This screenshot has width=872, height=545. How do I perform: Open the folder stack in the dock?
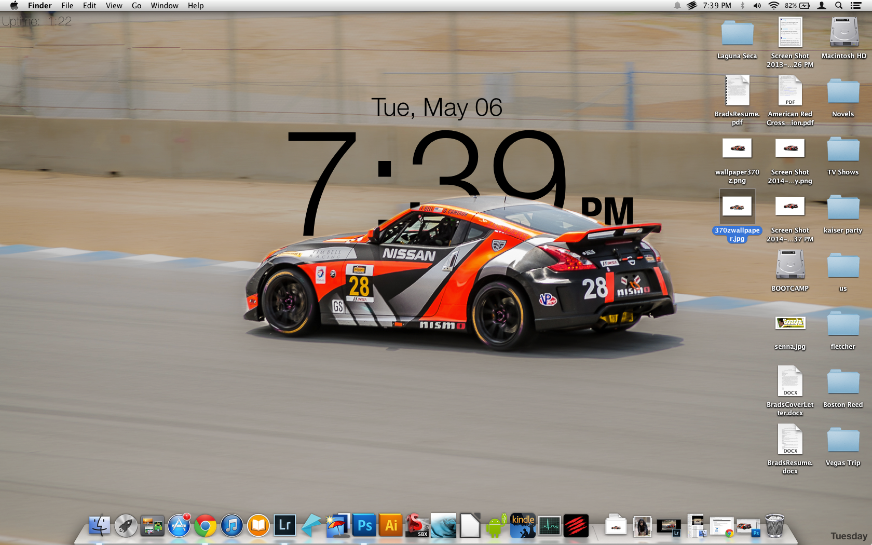pyautogui.click(x=616, y=526)
